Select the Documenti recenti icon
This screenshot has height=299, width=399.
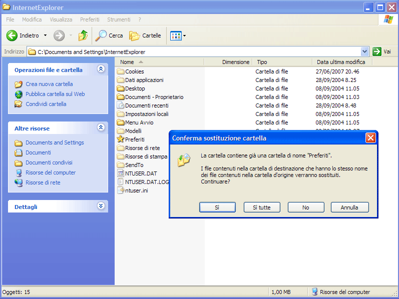[x=121, y=105]
